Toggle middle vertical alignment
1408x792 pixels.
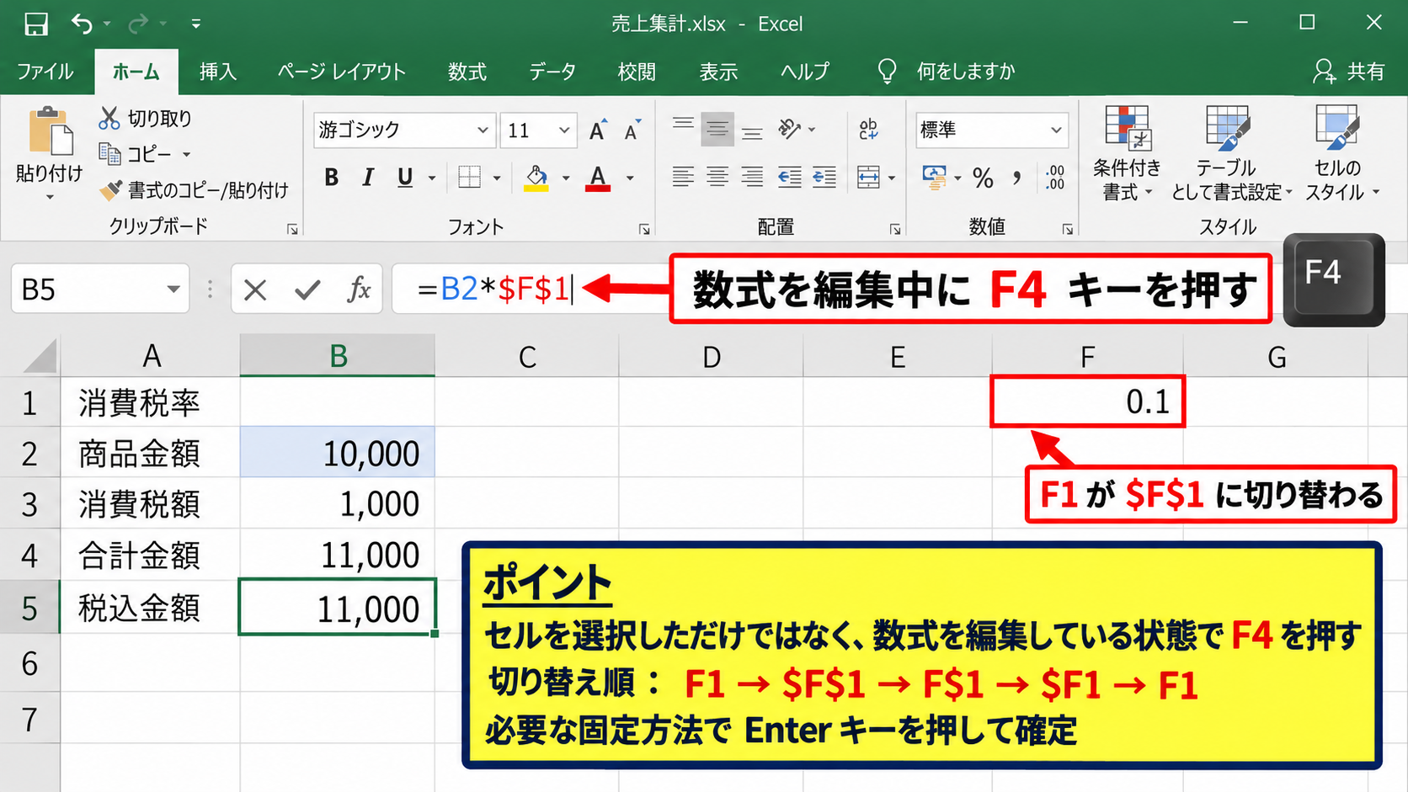(x=717, y=130)
